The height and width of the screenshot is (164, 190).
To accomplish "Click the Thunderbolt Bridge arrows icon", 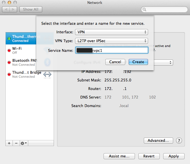I will click(47, 74).
